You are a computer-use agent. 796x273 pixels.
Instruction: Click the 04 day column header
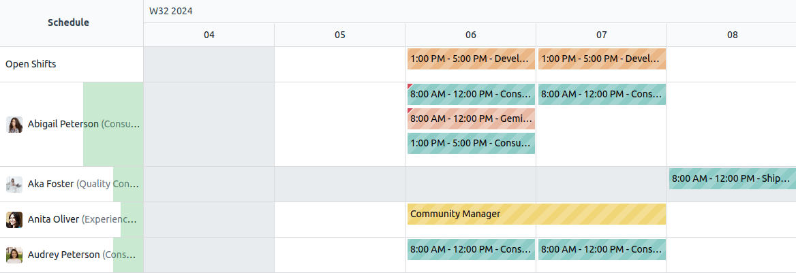(x=209, y=35)
